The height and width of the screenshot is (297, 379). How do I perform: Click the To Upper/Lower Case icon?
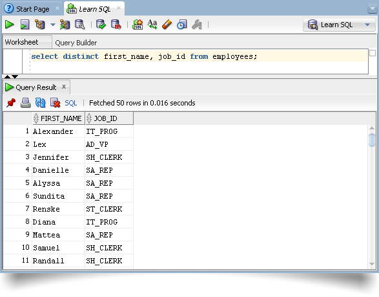pyautogui.click(x=152, y=25)
